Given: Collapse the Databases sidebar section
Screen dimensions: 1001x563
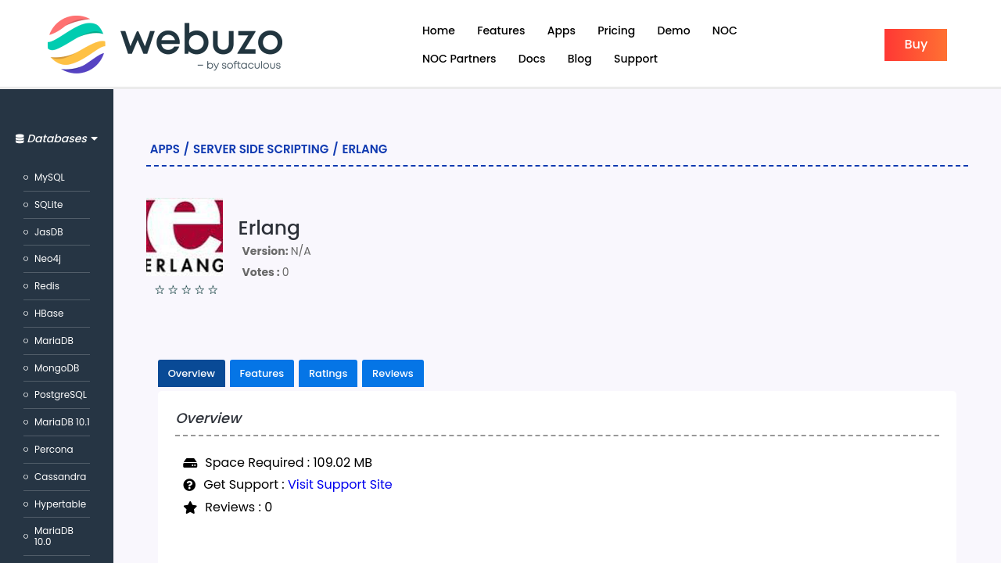Looking at the screenshot, I should coord(56,139).
